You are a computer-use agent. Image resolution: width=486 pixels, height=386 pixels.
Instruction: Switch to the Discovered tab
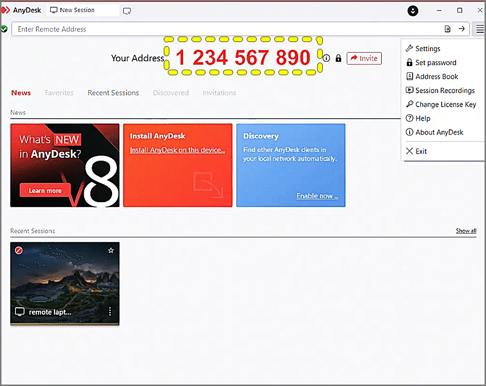click(x=171, y=93)
